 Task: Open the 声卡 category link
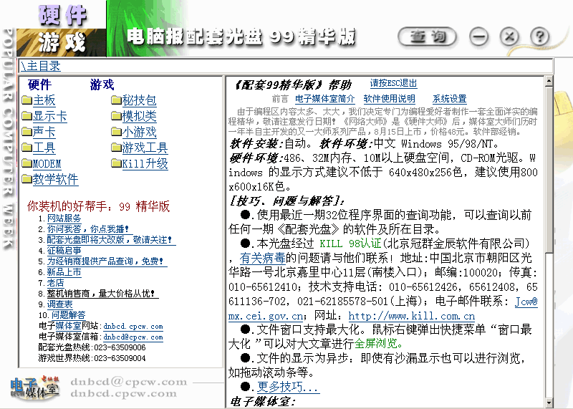click(44, 132)
